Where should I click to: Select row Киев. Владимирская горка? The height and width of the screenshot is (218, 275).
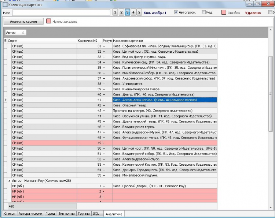point(114,127)
